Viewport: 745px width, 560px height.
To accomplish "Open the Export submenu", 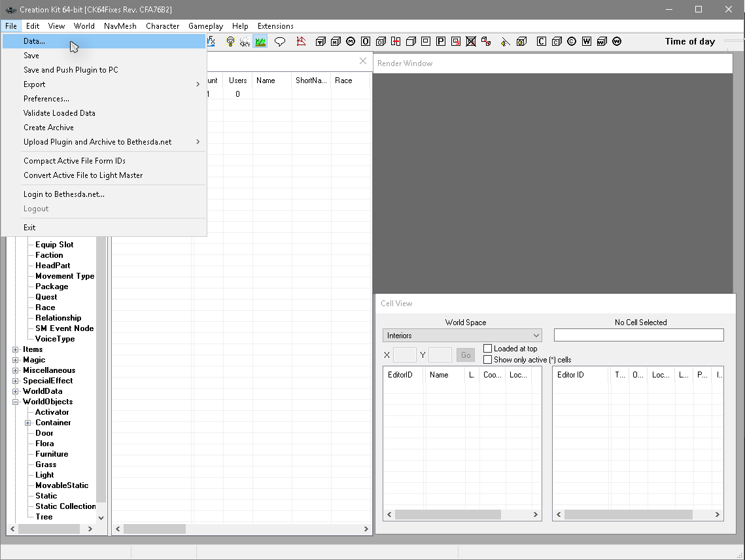I will 35,84.
